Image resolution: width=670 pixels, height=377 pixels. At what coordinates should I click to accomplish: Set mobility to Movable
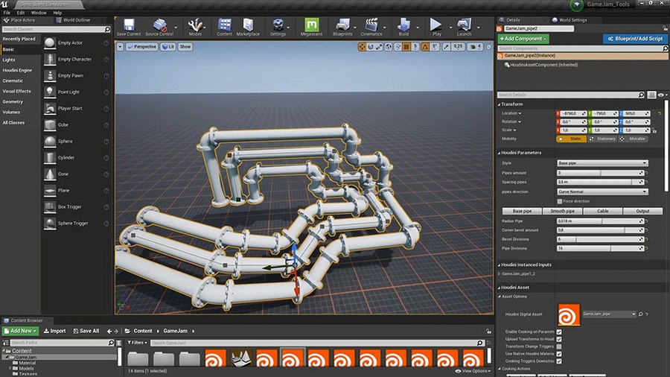[x=634, y=139]
